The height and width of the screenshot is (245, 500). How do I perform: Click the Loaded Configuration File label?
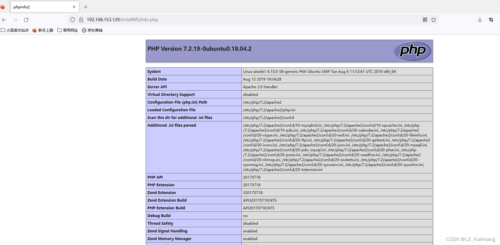[x=171, y=110]
